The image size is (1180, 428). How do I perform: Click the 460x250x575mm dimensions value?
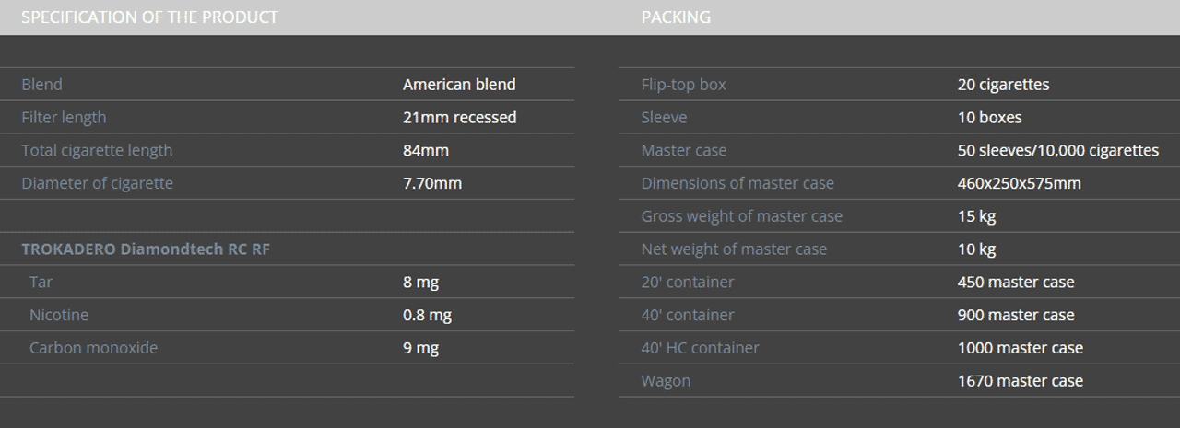point(1020,183)
